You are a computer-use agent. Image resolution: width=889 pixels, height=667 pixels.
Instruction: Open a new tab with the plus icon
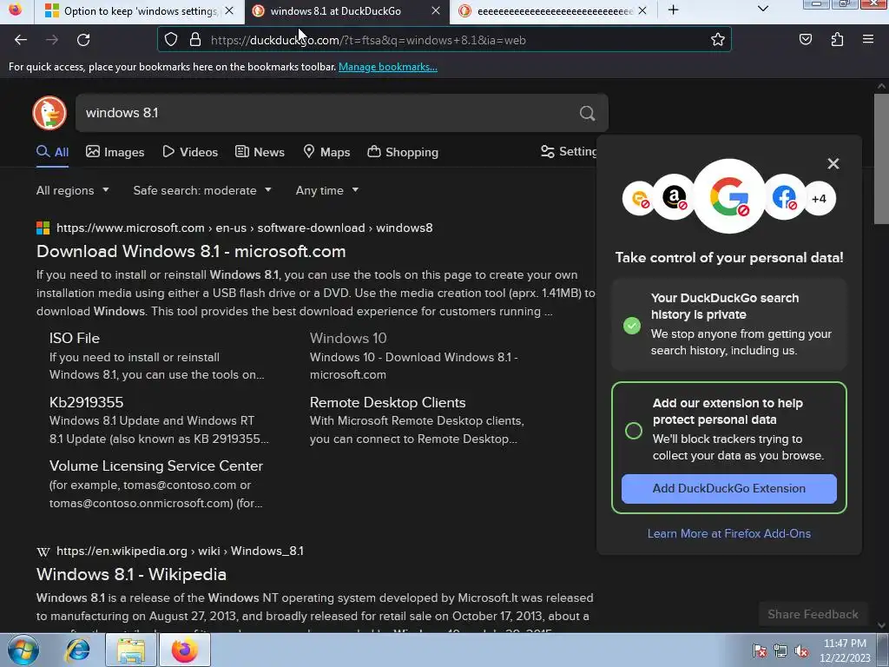pos(674,10)
